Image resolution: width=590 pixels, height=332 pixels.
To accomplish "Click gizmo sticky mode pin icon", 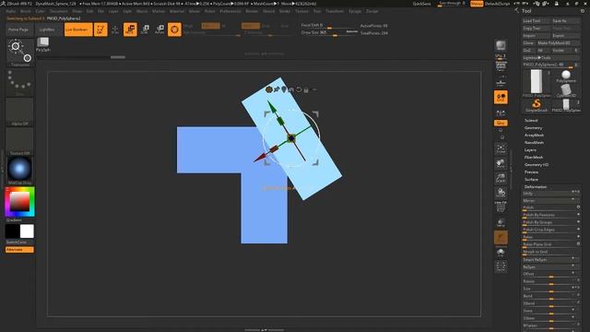I will coord(277,89).
